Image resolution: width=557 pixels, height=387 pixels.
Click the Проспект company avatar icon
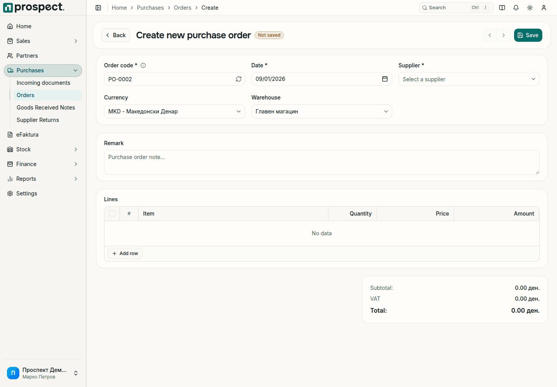tap(13, 373)
